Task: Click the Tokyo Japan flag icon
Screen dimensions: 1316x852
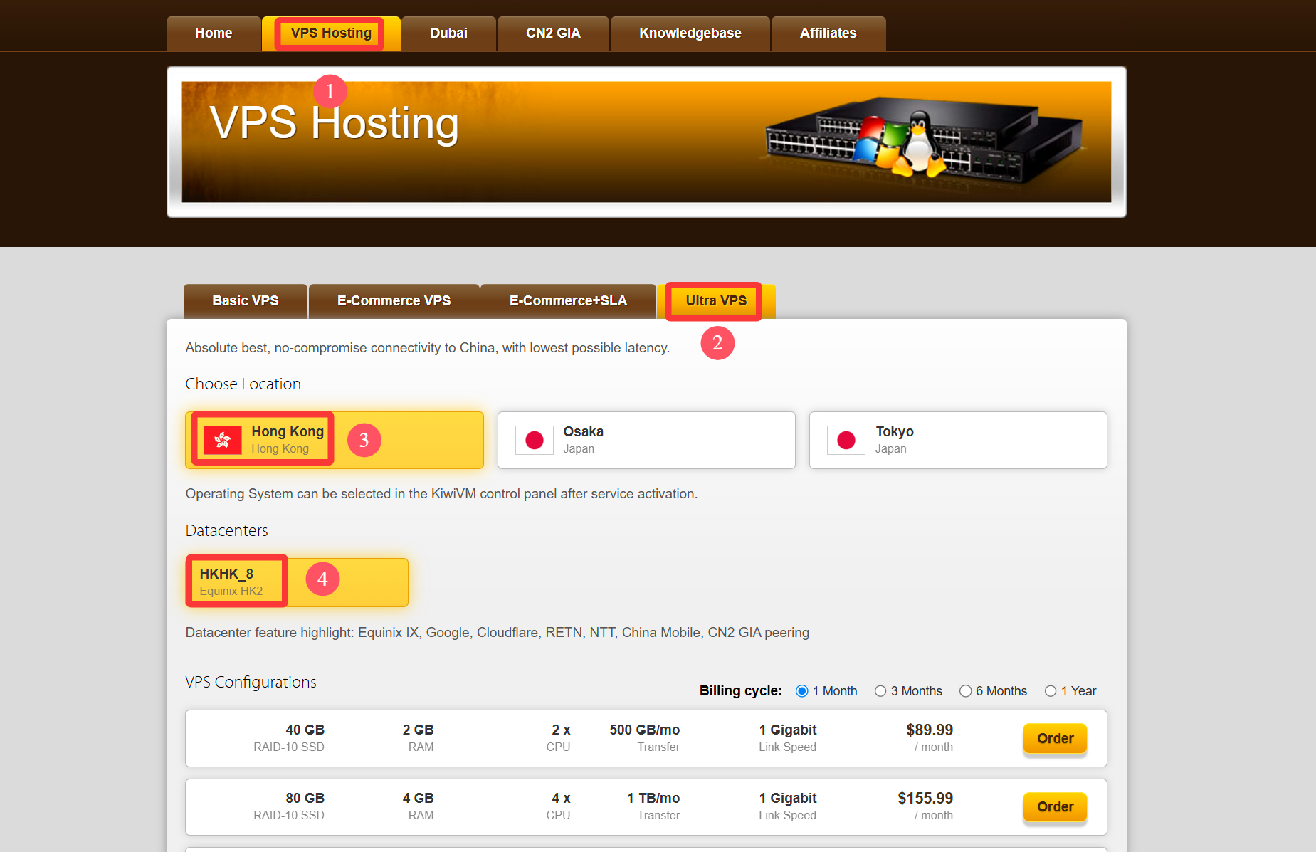Action: (x=846, y=440)
